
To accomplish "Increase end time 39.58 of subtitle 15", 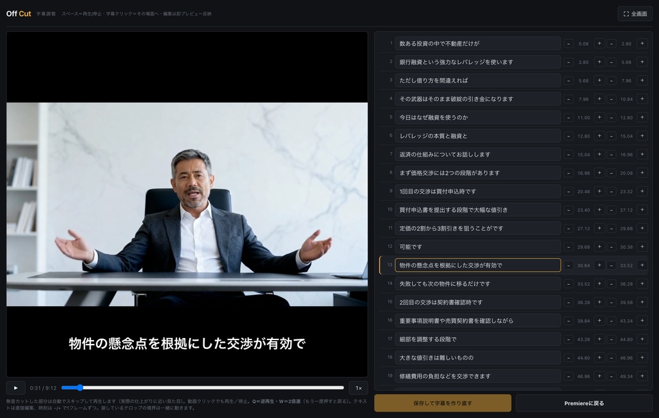I will 642,302.
